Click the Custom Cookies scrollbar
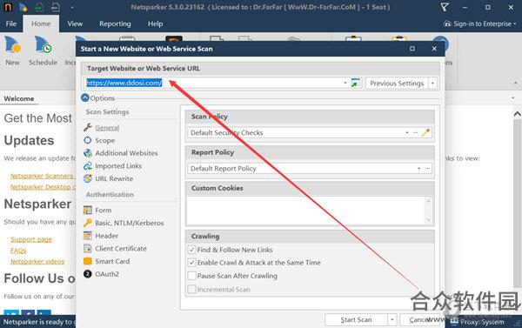 (x=428, y=211)
